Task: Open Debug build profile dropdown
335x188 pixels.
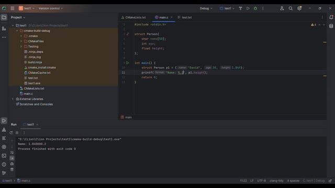Action: pyautogui.click(x=206, y=8)
